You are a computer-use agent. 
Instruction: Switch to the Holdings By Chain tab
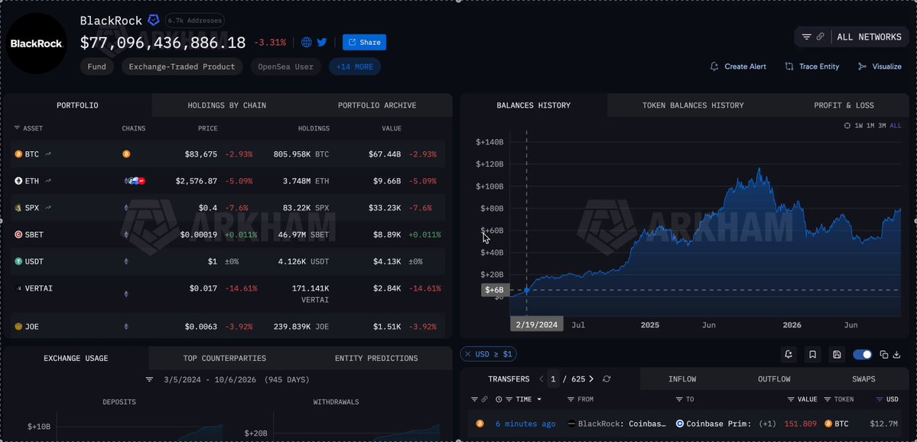[227, 105]
